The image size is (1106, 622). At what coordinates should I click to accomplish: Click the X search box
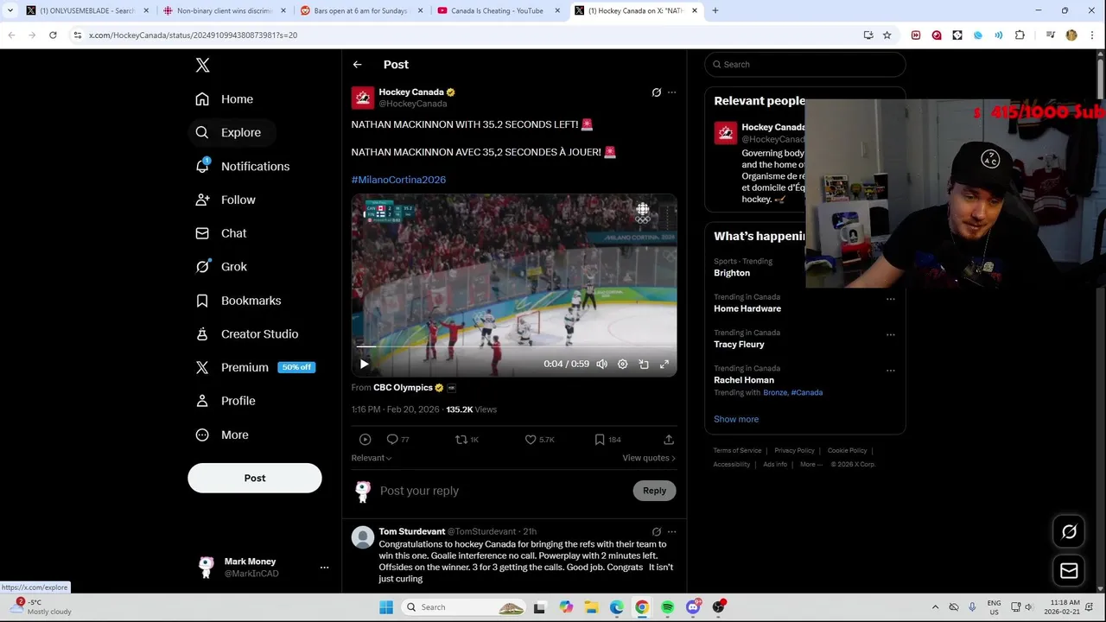click(x=805, y=65)
